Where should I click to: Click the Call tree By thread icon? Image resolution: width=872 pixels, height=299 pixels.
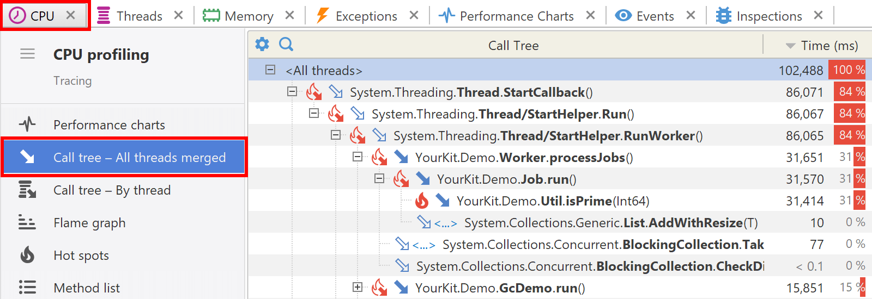[27, 190]
